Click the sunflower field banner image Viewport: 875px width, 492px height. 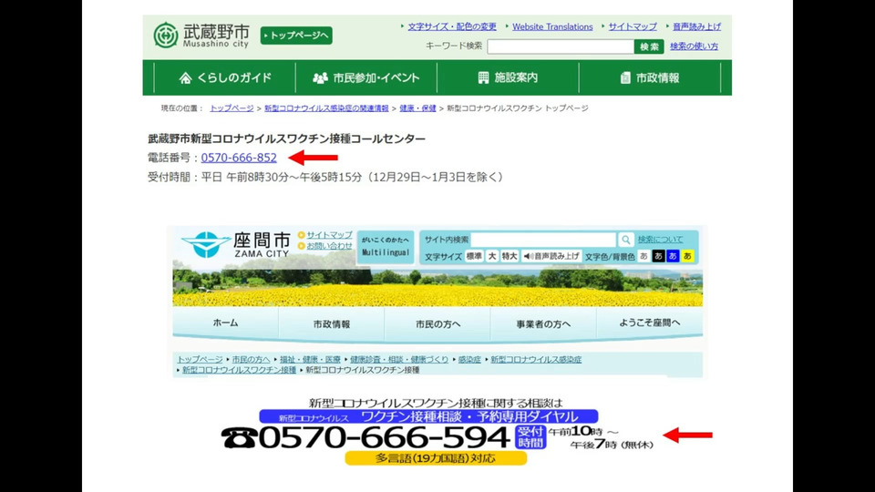pos(437,287)
